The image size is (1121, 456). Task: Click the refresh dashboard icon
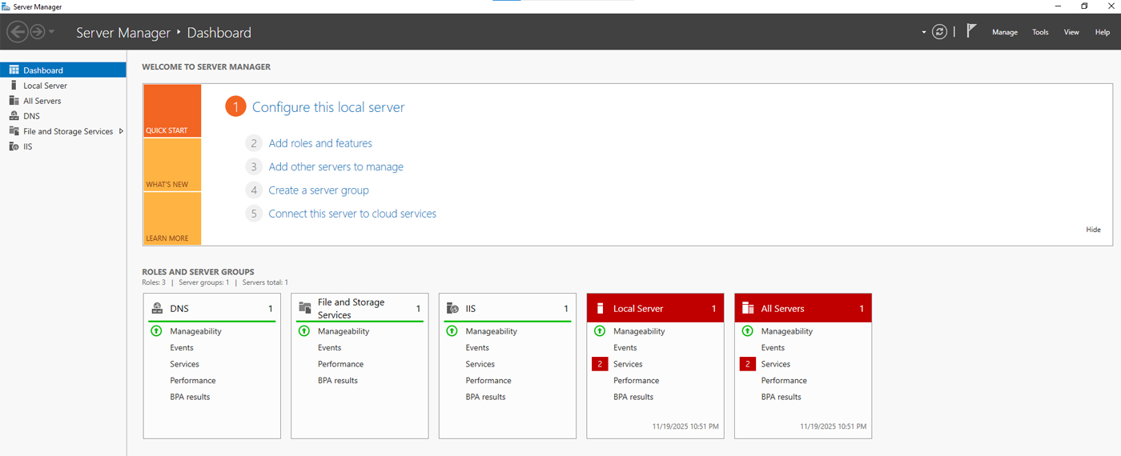click(x=940, y=32)
